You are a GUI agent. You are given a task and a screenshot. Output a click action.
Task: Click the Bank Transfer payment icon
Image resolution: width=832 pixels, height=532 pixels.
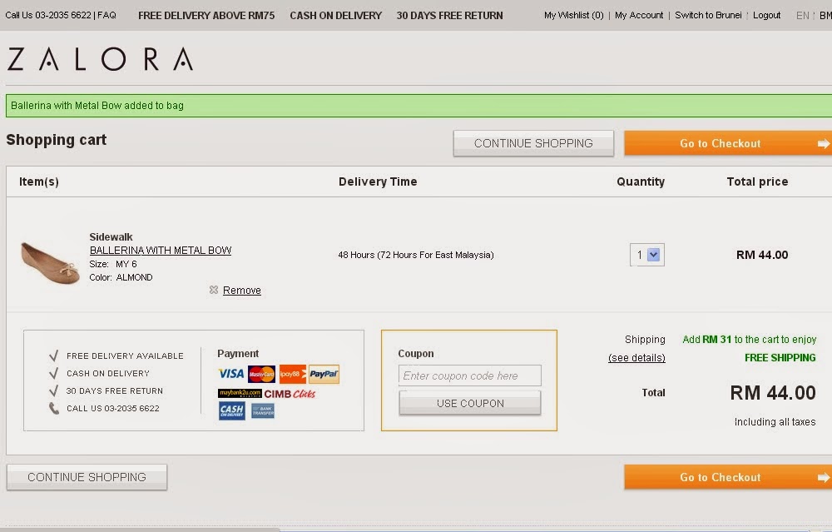[x=264, y=410]
